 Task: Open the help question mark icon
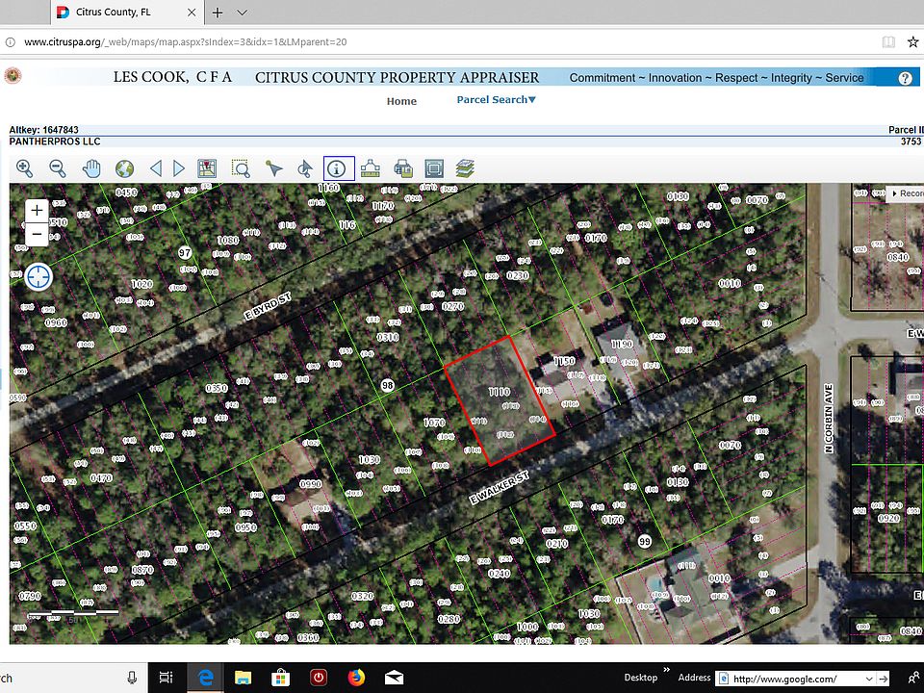point(905,78)
